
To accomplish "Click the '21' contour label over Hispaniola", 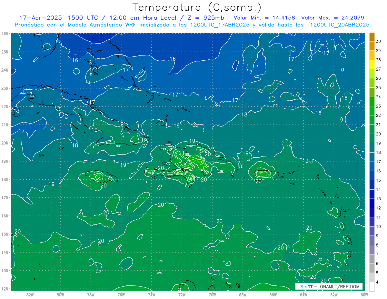I will point(182,153).
